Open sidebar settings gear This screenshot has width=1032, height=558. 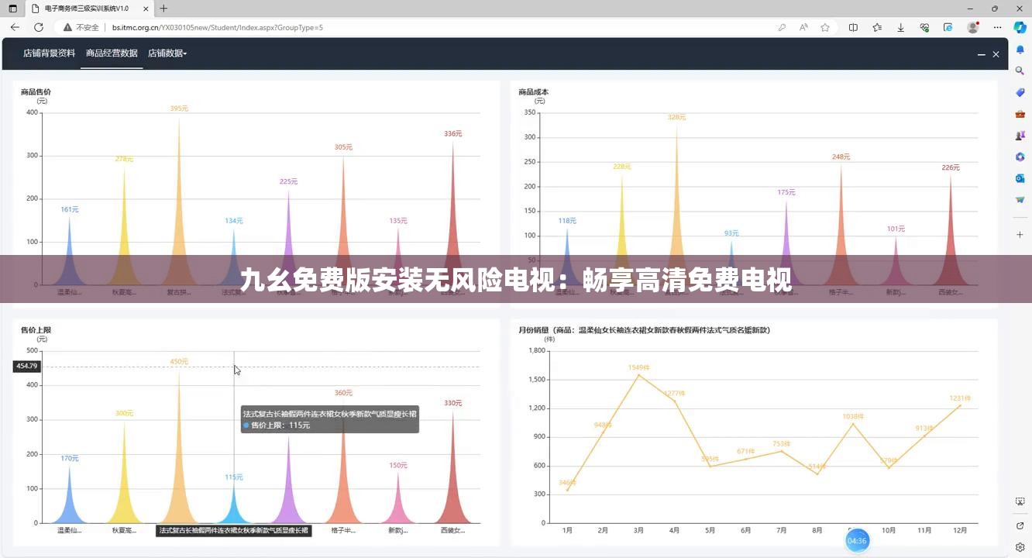point(1020,547)
